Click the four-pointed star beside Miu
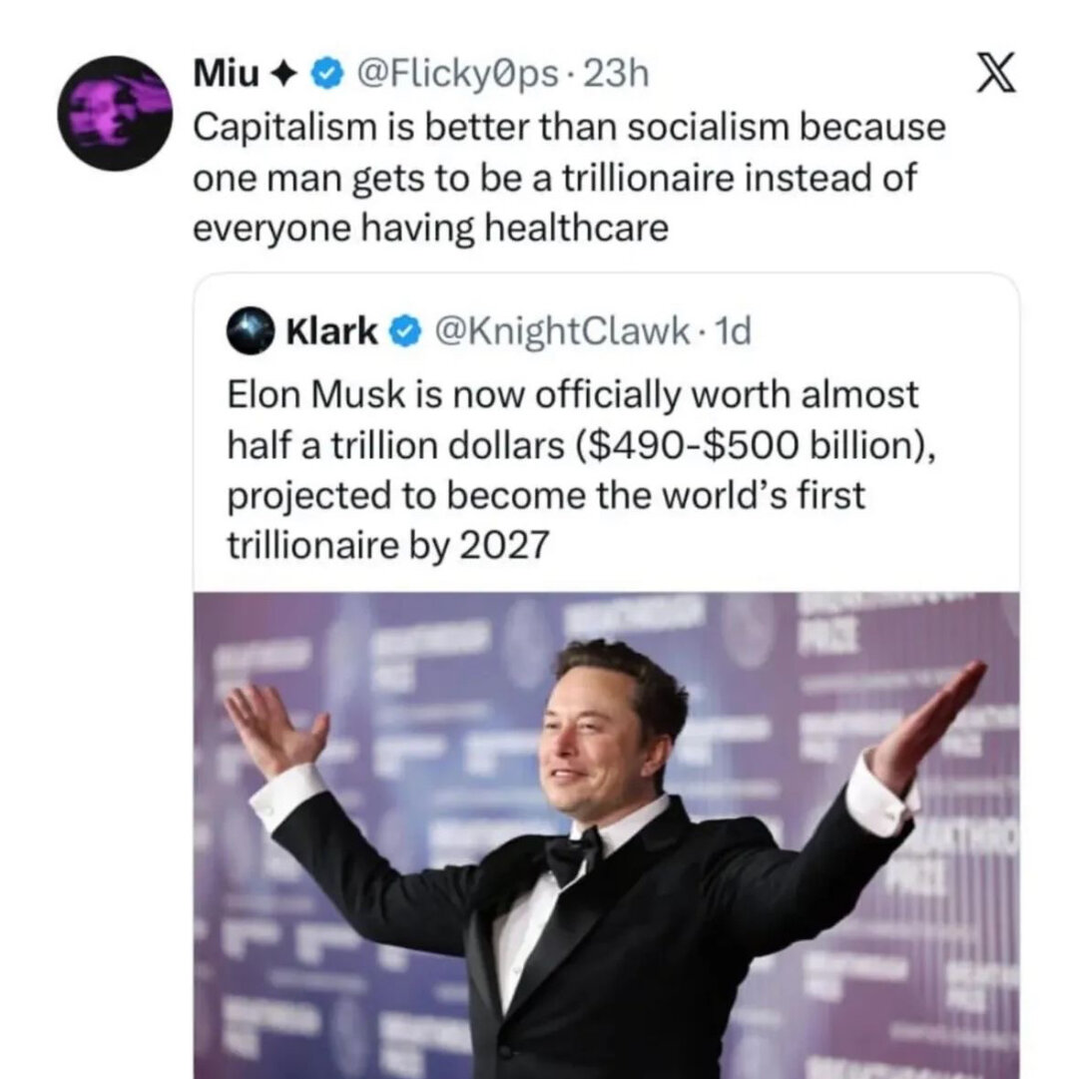The width and height of the screenshot is (1078, 1079). [289, 74]
